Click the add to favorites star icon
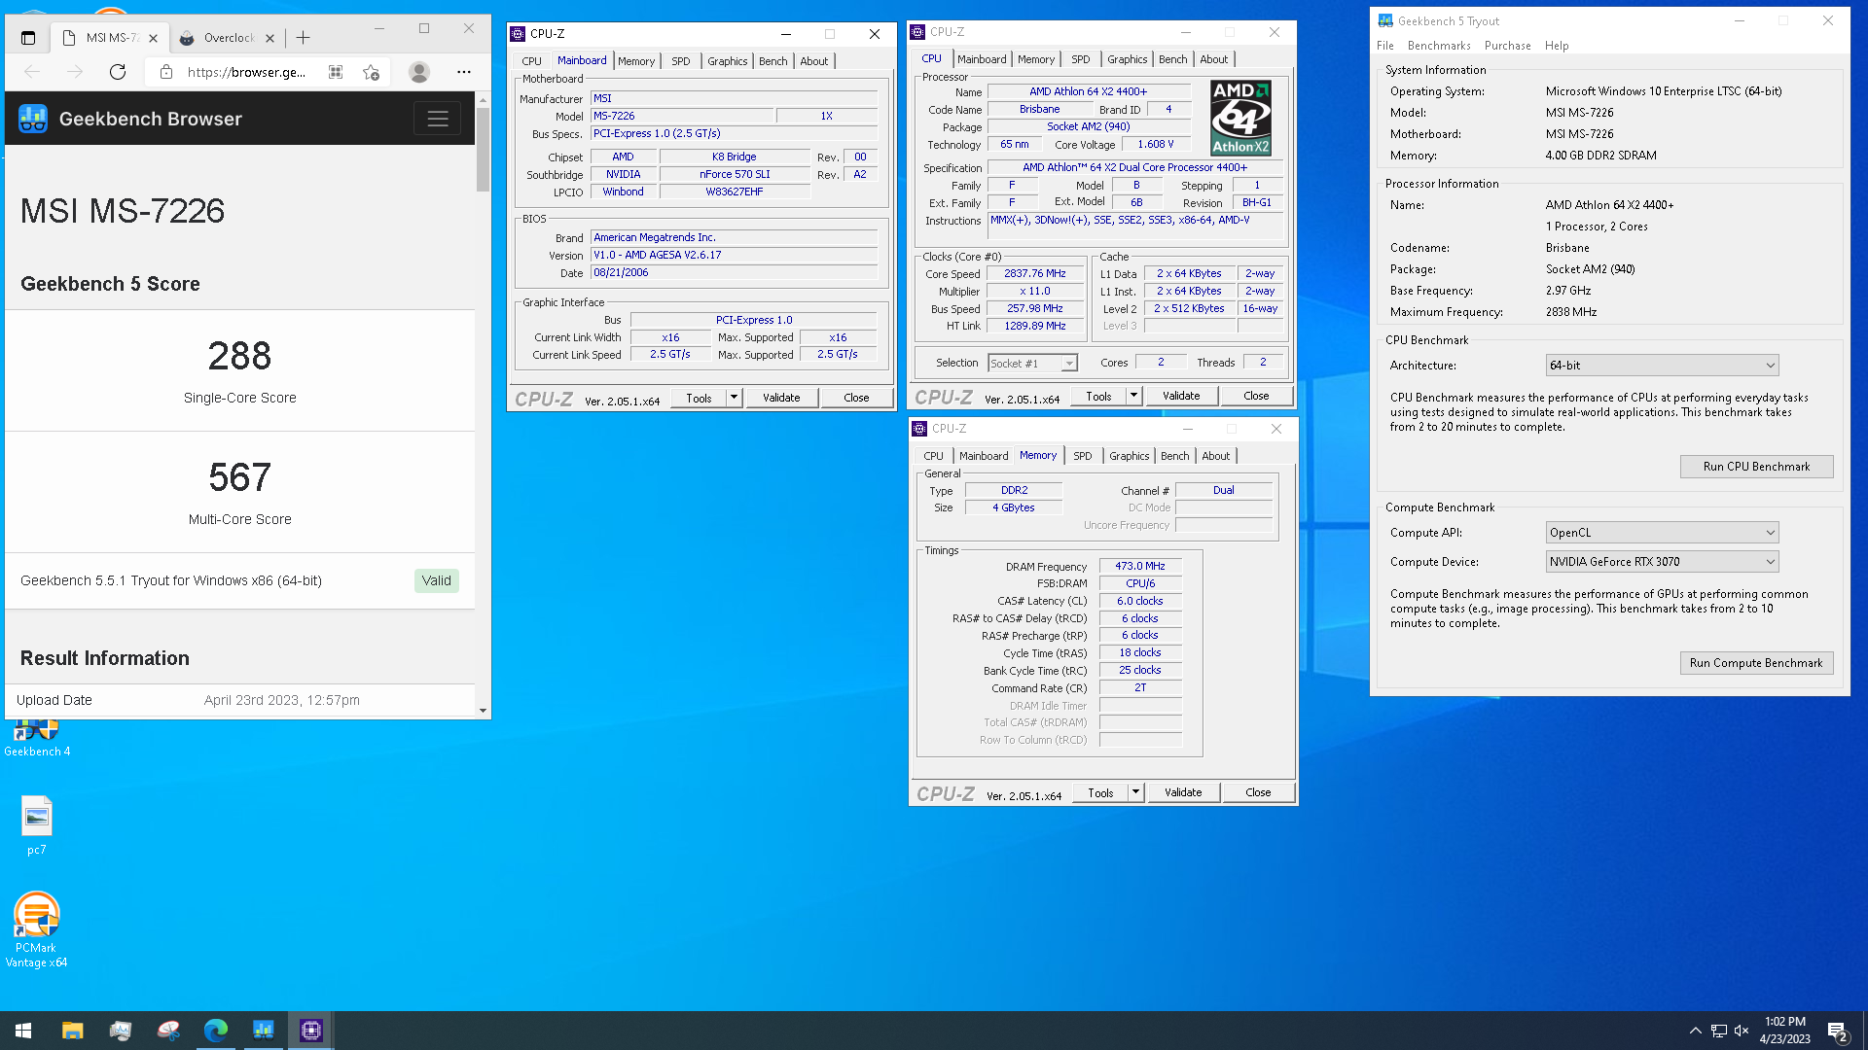 point(371,72)
